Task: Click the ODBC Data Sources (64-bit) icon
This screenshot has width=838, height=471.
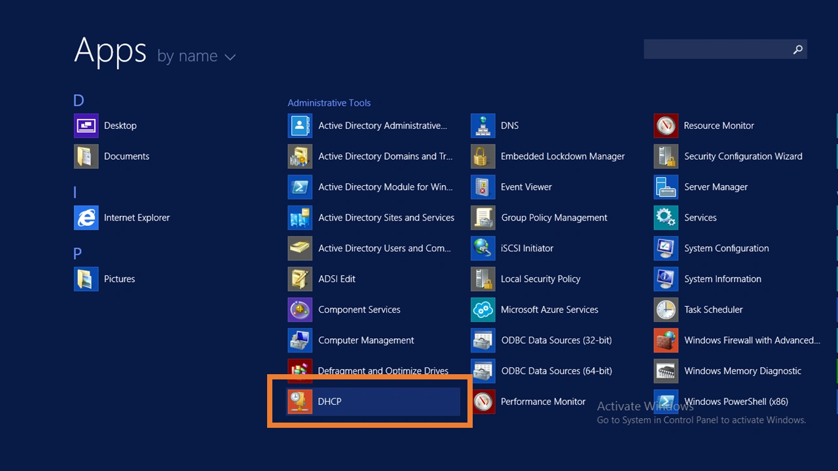Action: (x=483, y=371)
